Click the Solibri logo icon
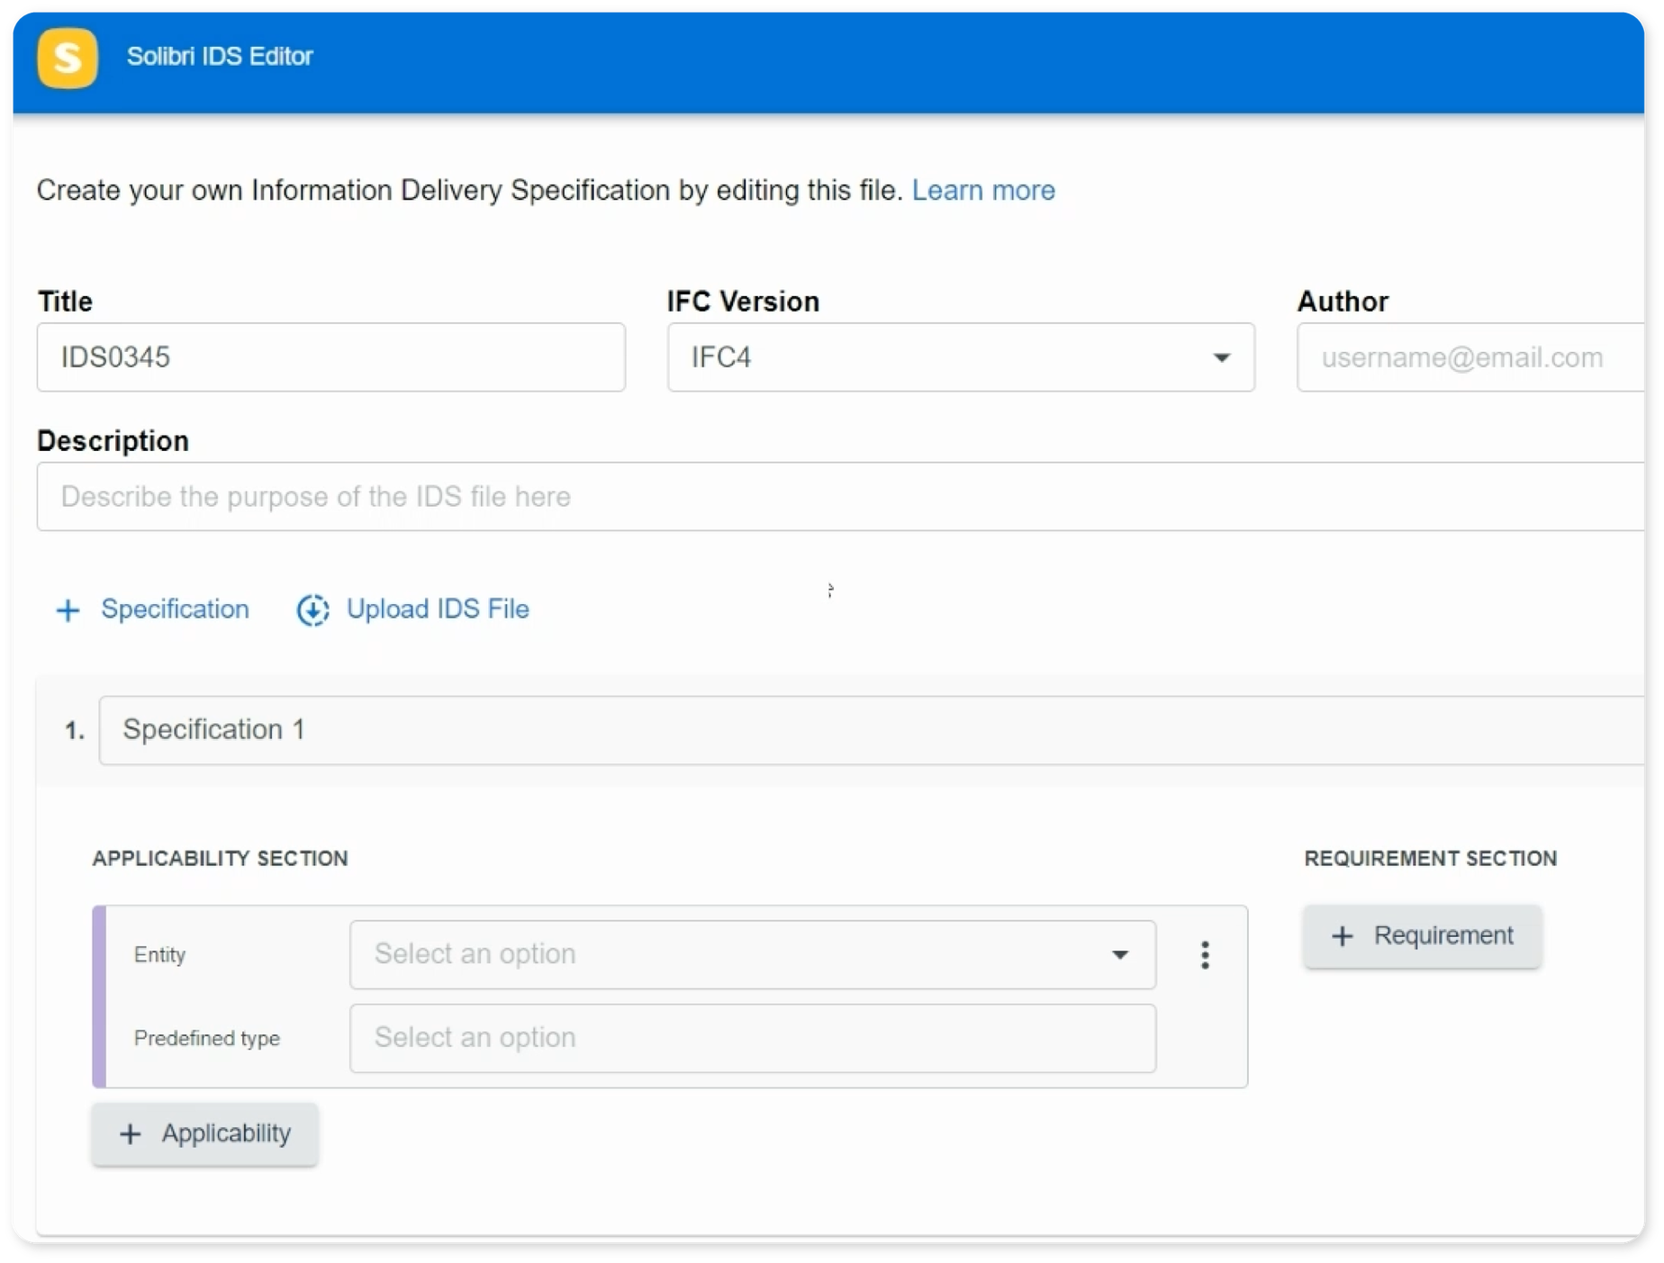The height and width of the screenshot is (1263, 1664). 68,59
